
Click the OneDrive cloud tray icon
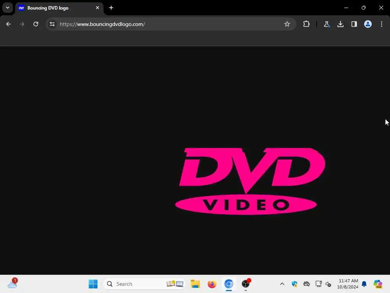(x=307, y=284)
